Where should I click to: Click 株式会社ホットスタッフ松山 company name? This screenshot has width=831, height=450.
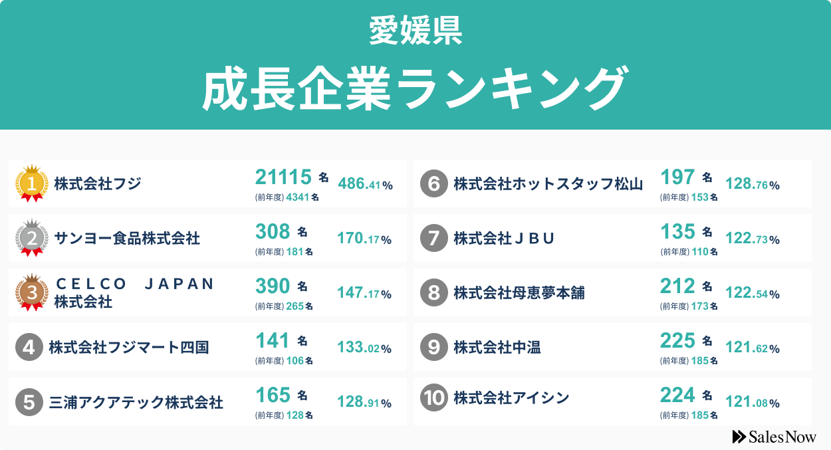(x=548, y=183)
